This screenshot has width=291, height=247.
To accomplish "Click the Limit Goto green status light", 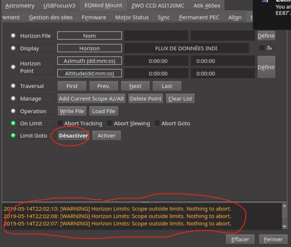I will (x=13, y=135).
